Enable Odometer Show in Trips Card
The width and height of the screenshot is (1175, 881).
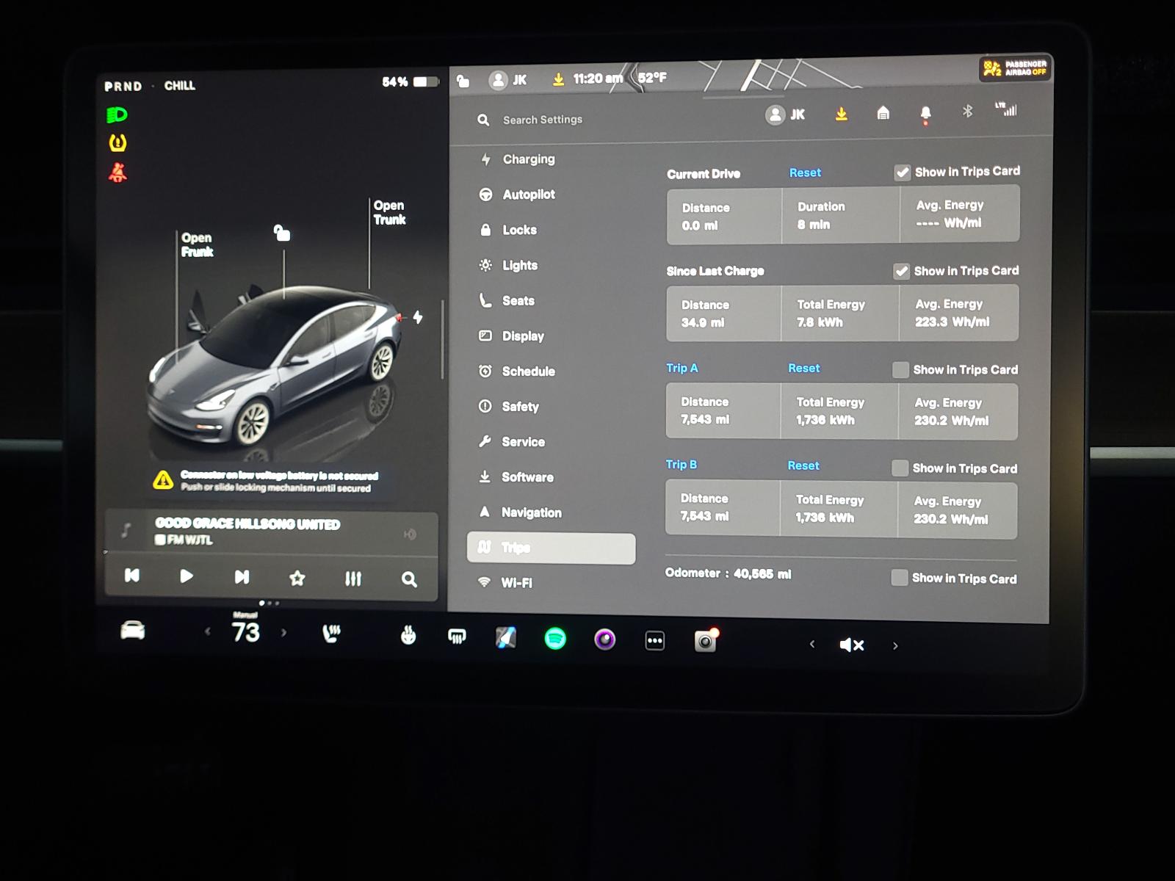pos(899,578)
